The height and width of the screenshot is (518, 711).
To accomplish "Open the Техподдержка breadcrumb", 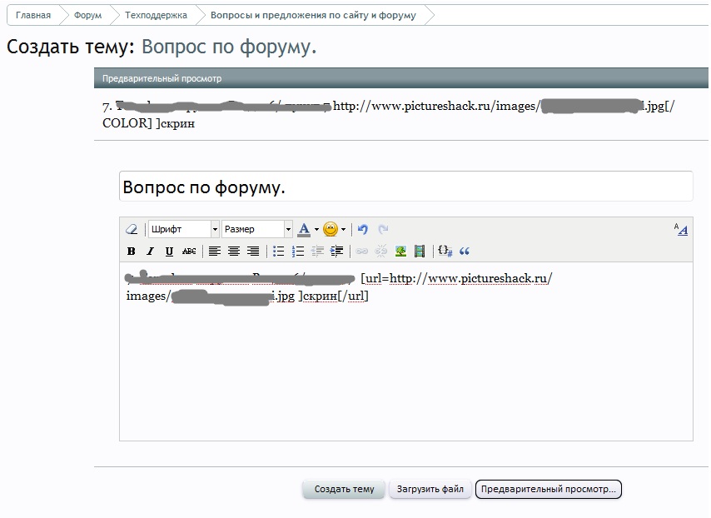I will [x=156, y=15].
